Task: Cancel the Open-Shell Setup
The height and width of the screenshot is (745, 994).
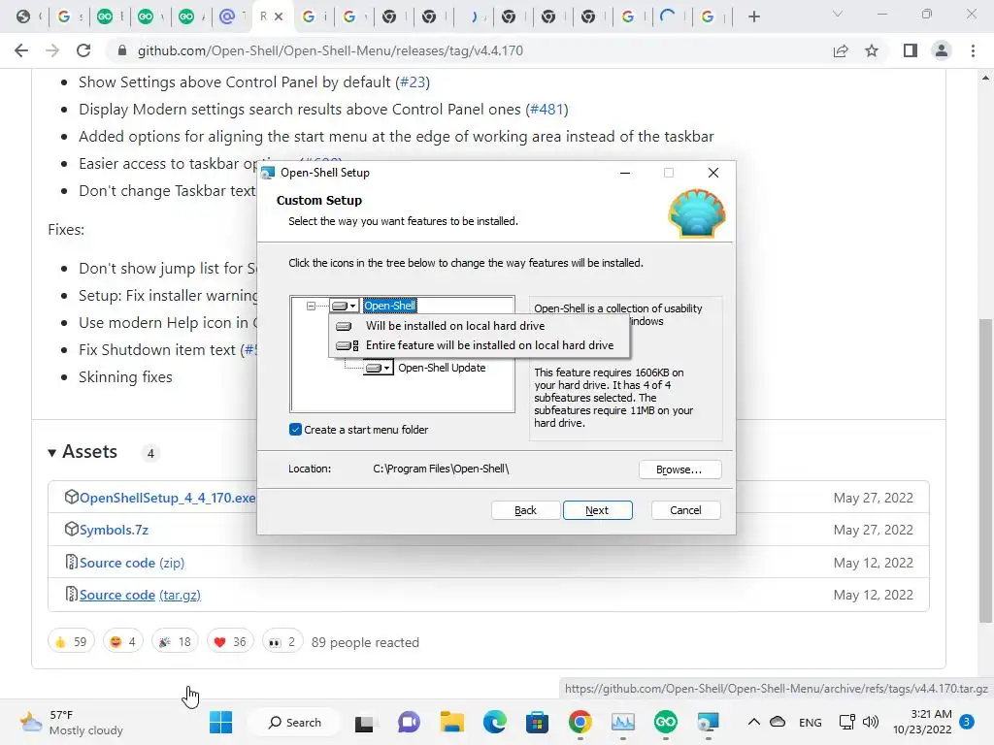Action: click(686, 510)
